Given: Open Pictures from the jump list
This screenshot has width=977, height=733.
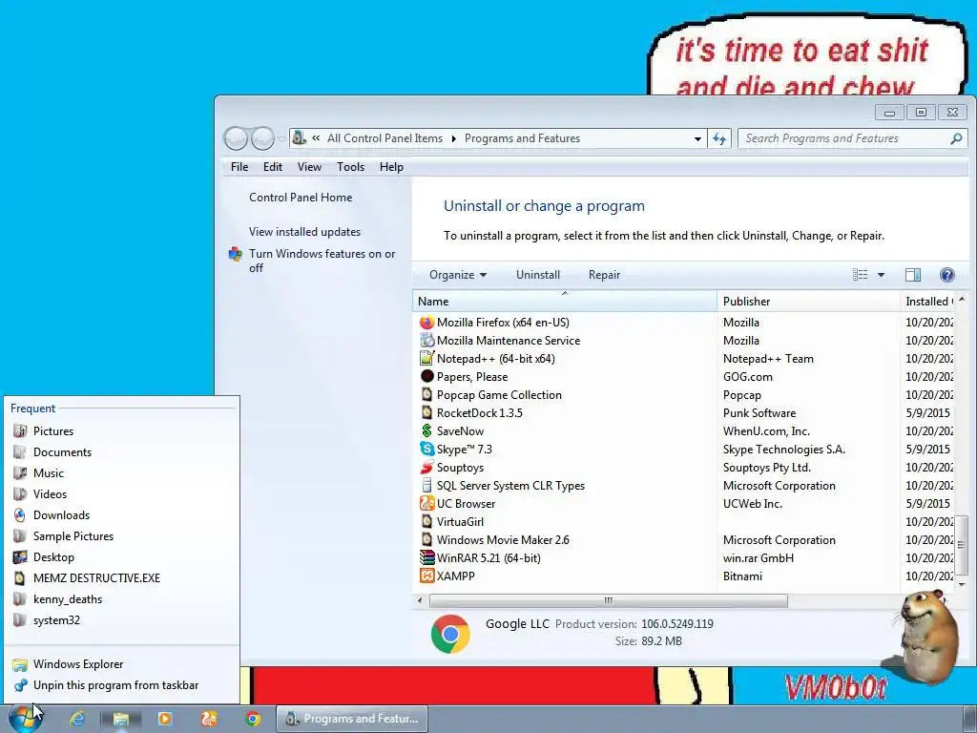Looking at the screenshot, I should coord(121,431).
